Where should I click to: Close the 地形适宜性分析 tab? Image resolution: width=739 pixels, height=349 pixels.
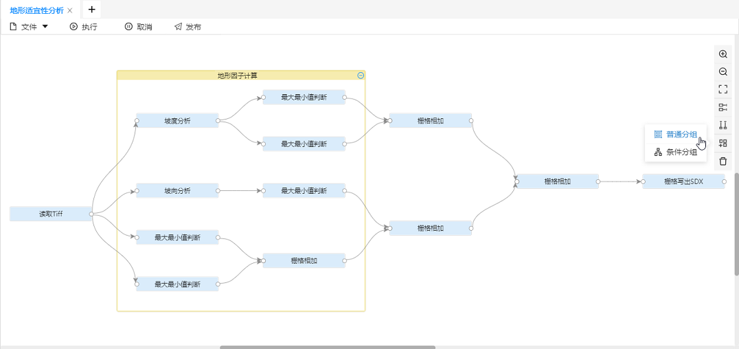coord(70,10)
